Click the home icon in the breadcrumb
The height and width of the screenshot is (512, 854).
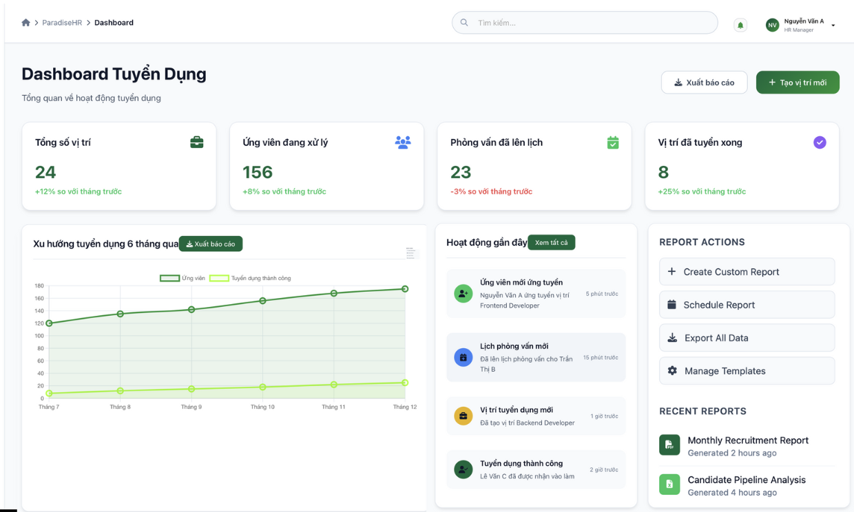coord(26,23)
